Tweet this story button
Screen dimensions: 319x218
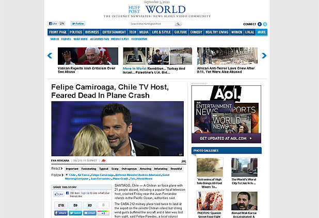pyautogui.click(x=75, y=213)
